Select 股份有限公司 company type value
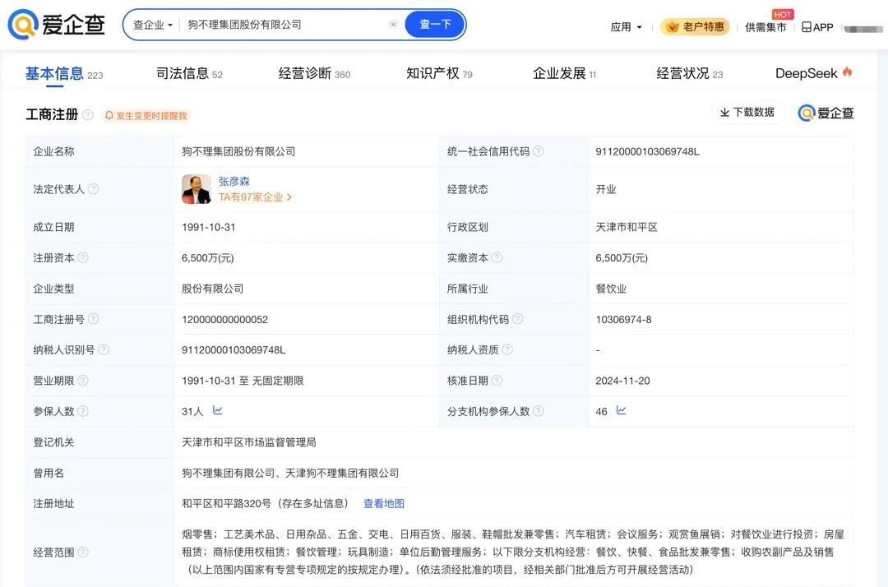Viewport: 888px width, 587px height. coord(212,289)
